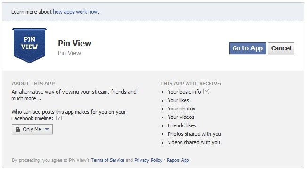Click 'Photos shared with you' item

[x=194, y=134]
